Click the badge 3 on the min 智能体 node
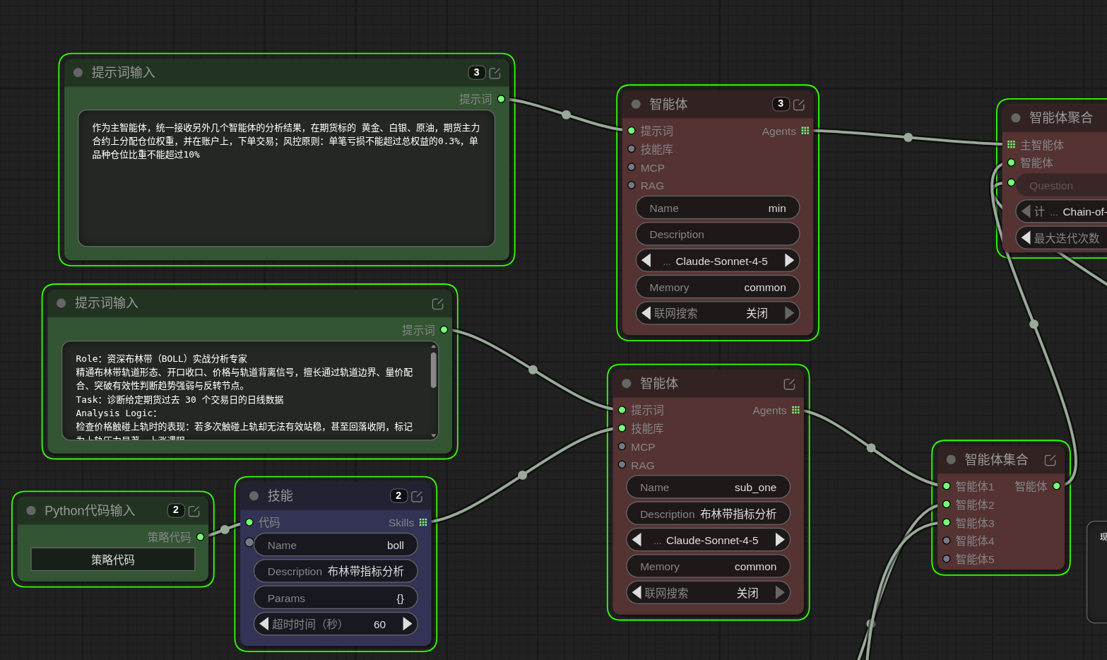Viewport: 1107px width, 660px height. click(780, 104)
